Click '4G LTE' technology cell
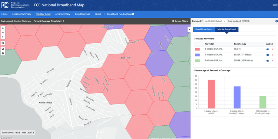The width and height of the screenshot is (278, 139). pyautogui.click(x=237, y=49)
